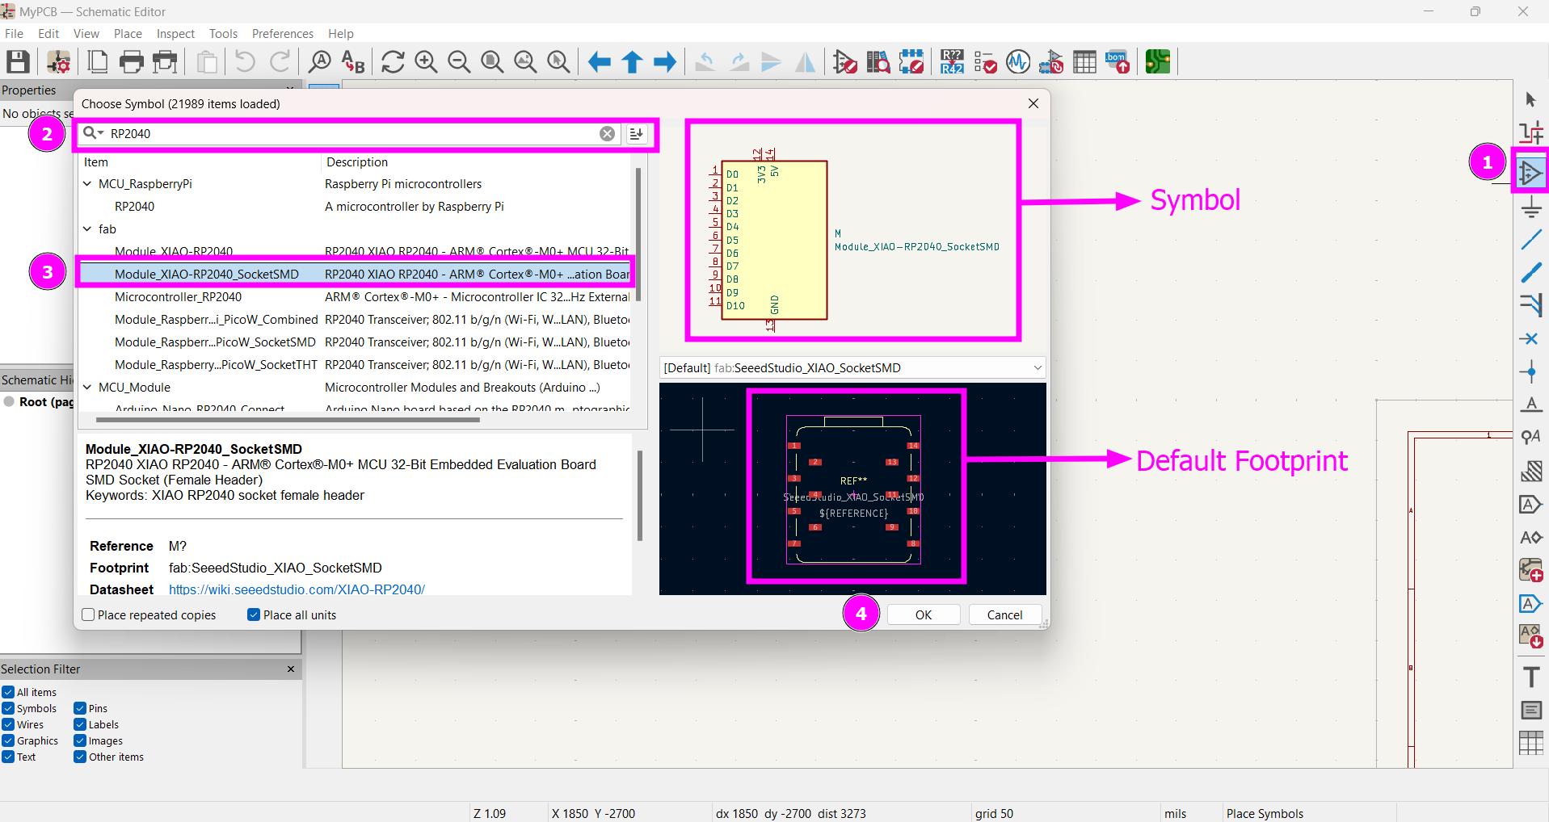Click the Zoom Out icon

coord(459,62)
